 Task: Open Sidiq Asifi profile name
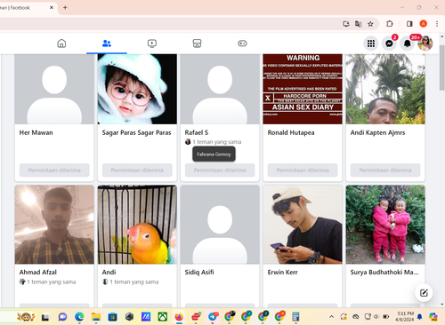pos(199,272)
